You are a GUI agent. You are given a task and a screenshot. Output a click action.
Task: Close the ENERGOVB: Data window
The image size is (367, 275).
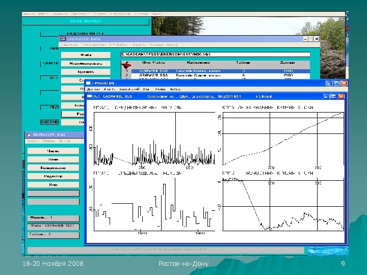[317, 39]
